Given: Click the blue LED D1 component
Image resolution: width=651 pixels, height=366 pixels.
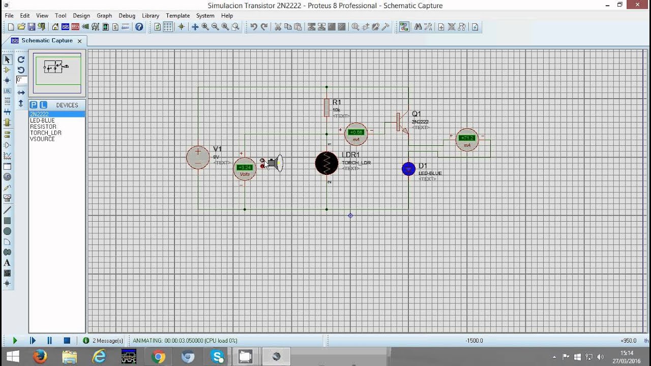Looking at the screenshot, I should pyautogui.click(x=408, y=169).
